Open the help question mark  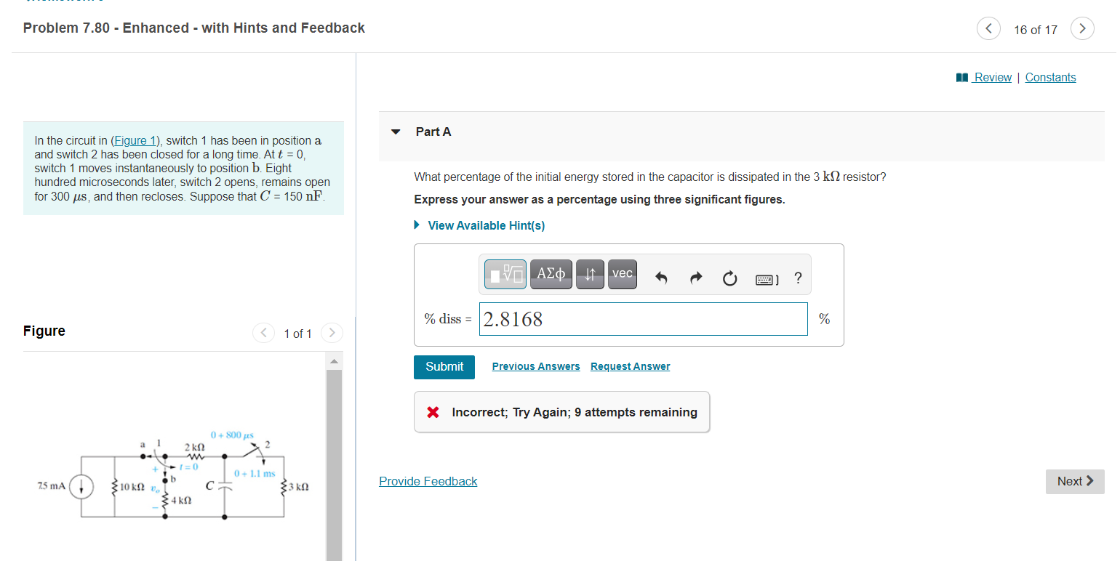pyautogui.click(x=798, y=278)
